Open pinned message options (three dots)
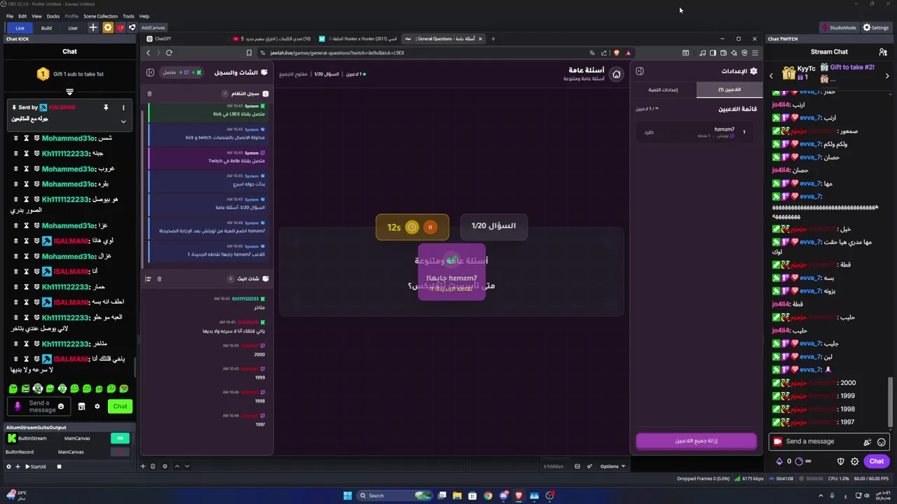The width and height of the screenshot is (897, 504). pos(123,107)
